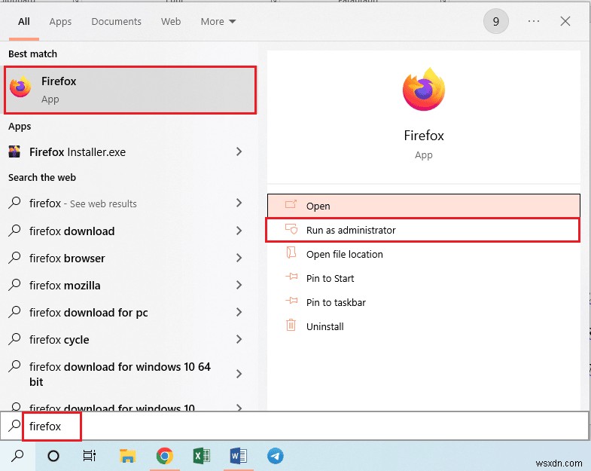Click the Open action icon
Image resolution: width=591 pixels, height=471 pixels.
tap(291, 204)
